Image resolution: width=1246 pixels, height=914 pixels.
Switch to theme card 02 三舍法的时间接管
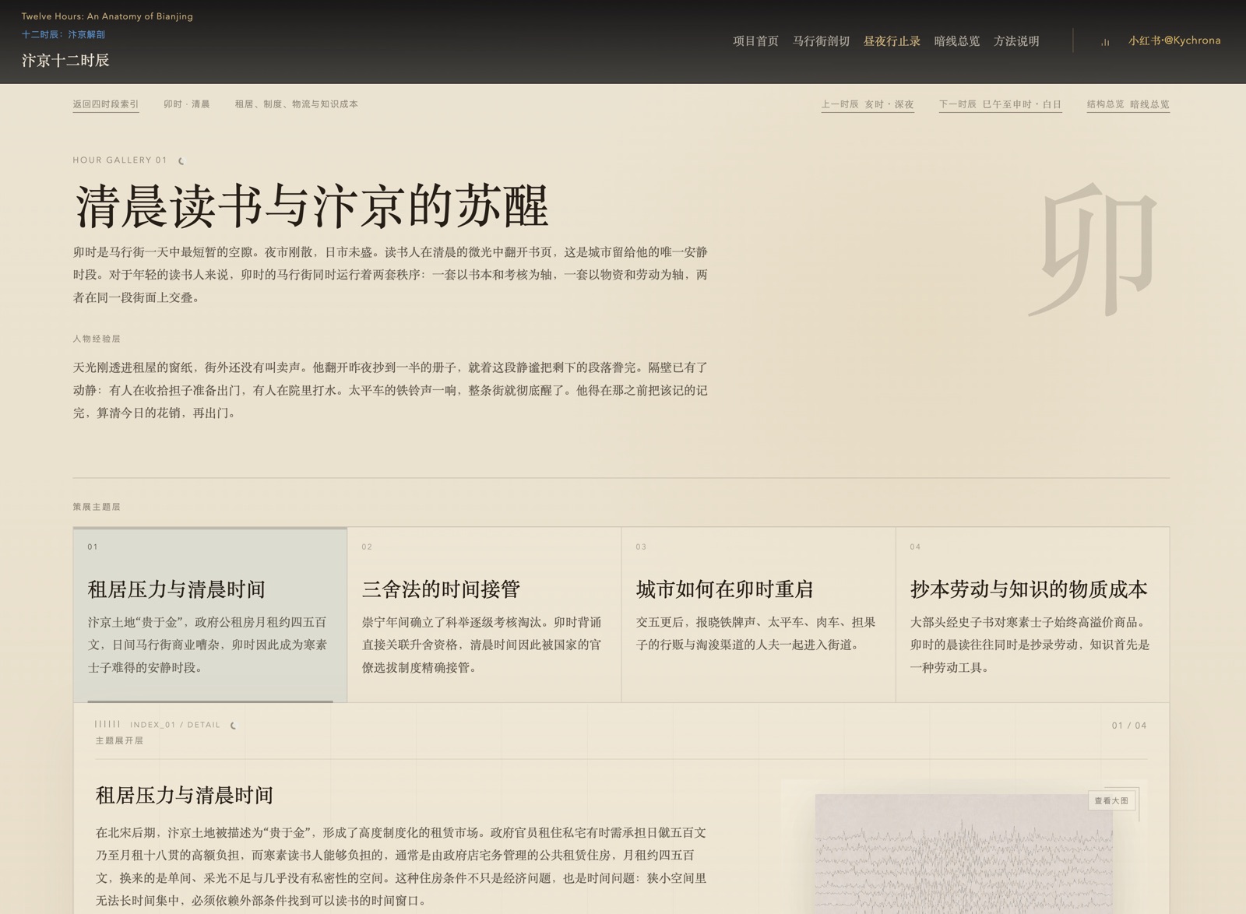tap(484, 615)
